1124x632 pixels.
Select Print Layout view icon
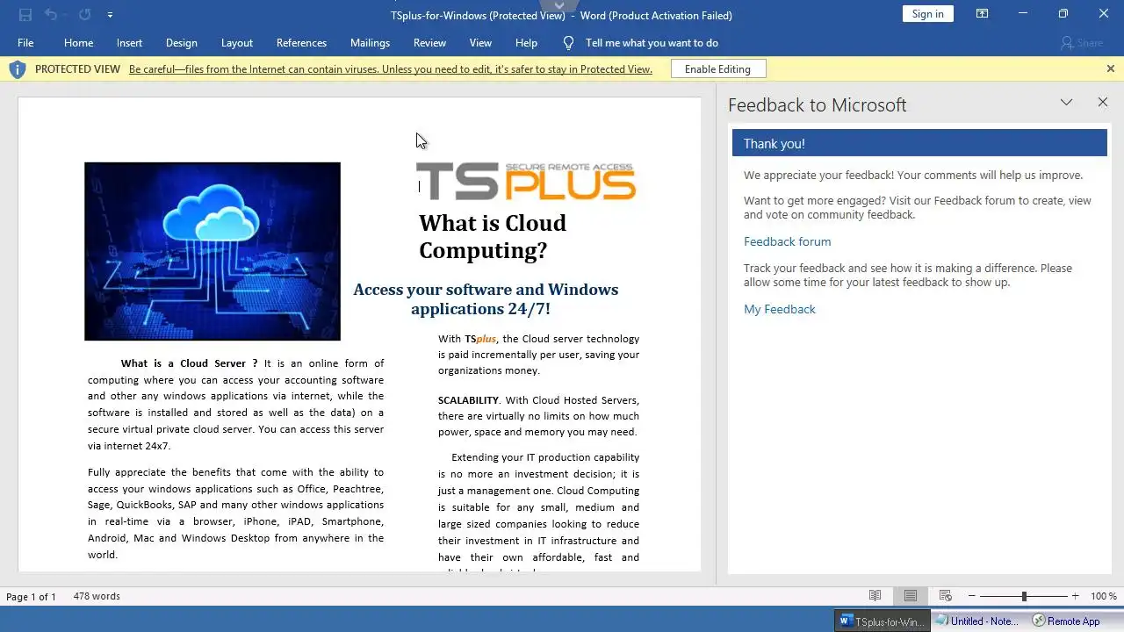(x=911, y=596)
